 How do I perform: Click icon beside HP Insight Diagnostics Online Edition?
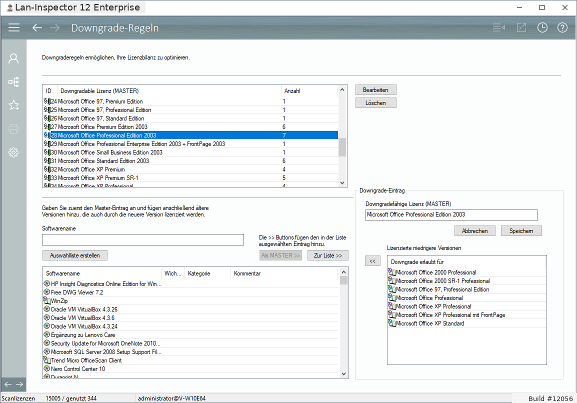46,283
